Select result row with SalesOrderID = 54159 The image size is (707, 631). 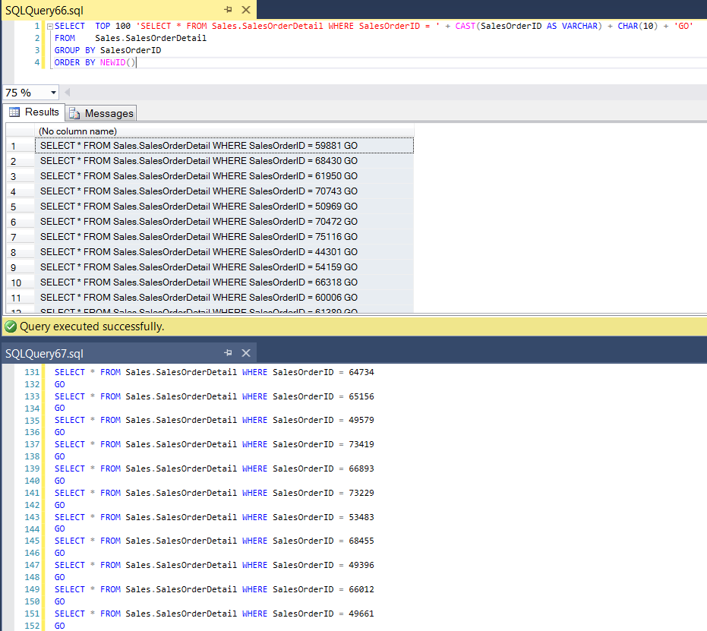click(x=224, y=267)
